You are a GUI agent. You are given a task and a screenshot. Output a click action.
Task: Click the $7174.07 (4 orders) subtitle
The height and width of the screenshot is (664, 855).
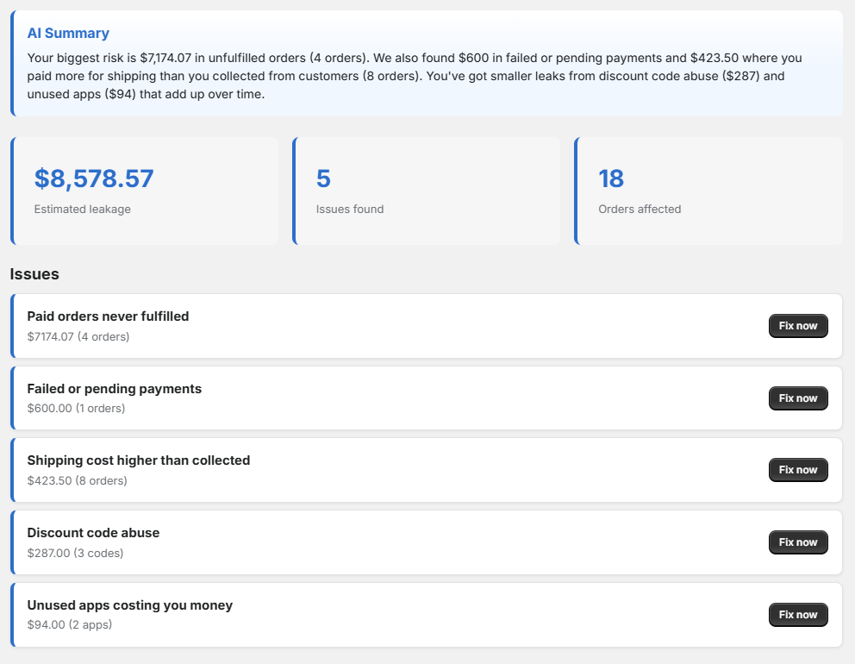(78, 336)
